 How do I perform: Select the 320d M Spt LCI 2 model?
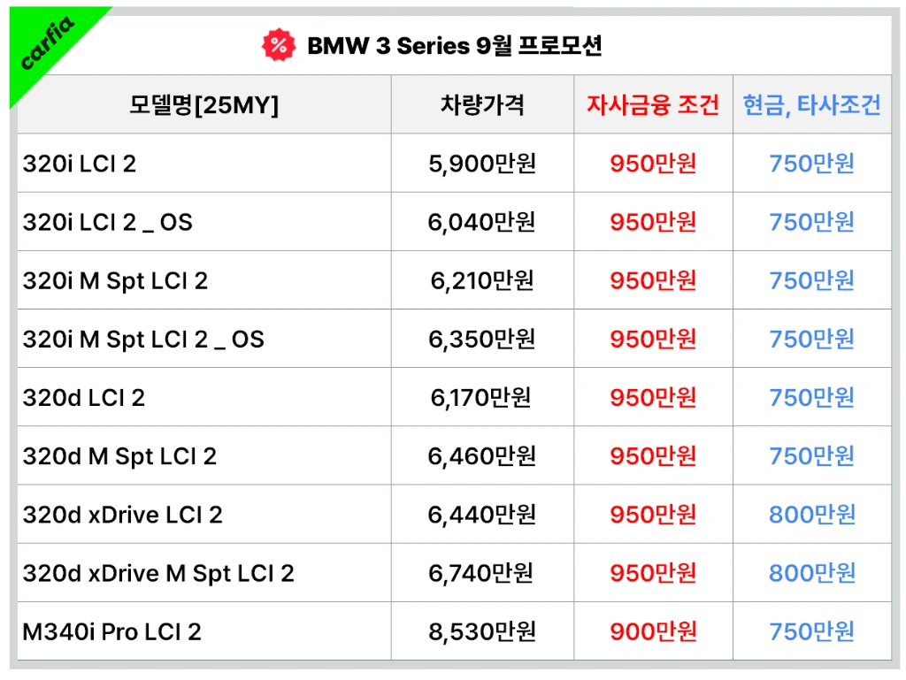[119, 456]
